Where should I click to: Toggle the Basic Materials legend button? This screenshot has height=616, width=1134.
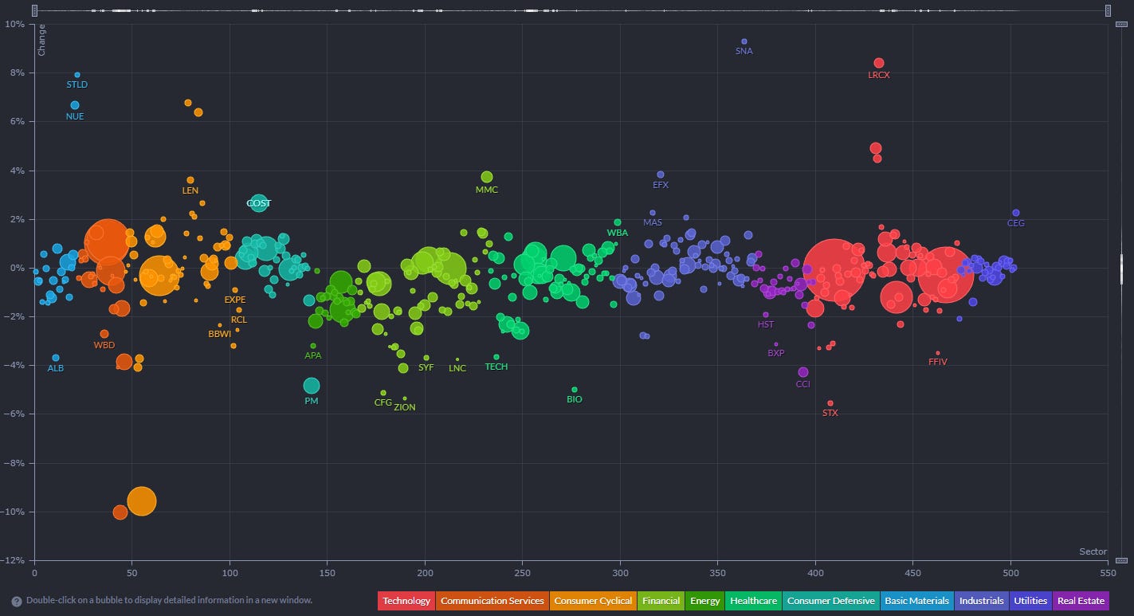(x=917, y=601)
